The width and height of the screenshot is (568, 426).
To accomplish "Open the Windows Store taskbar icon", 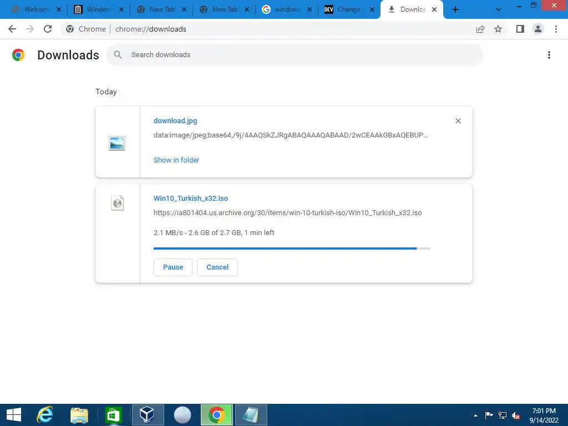I will [113, 415].
